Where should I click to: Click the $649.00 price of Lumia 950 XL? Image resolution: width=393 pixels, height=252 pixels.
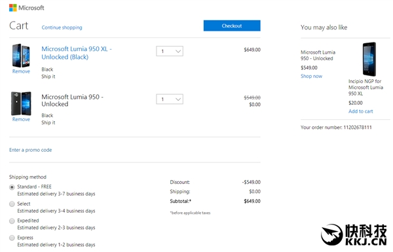pyautogui.click(x=252, y=50)
